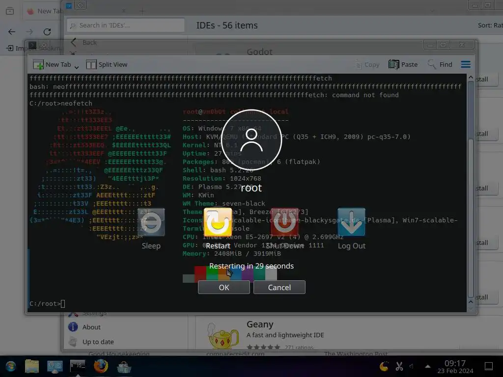
Task: Open Firefox from the taskbar
Action: pos(101,366)
